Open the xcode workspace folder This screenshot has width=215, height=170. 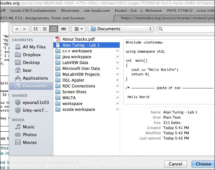[x=87, y=110]
